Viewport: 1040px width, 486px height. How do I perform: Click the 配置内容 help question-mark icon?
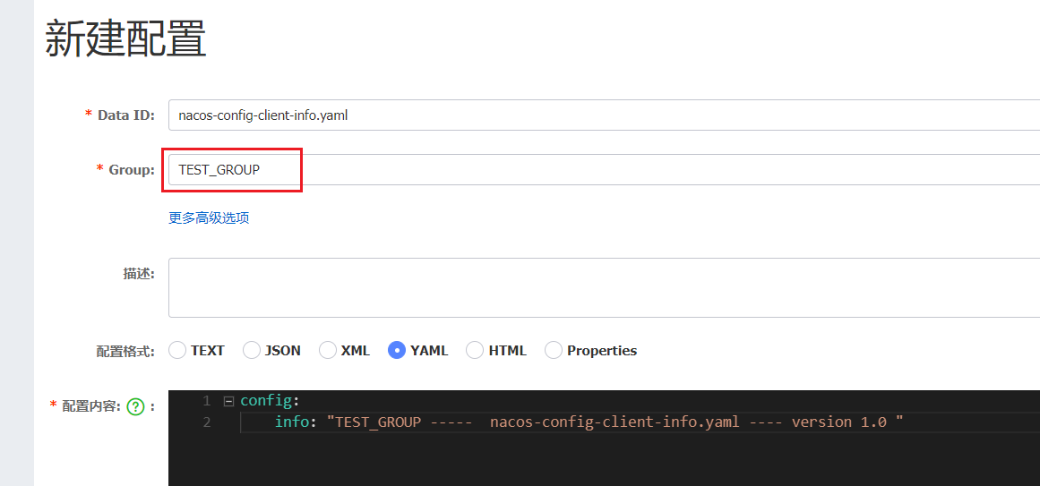click(x=135, y=406)
